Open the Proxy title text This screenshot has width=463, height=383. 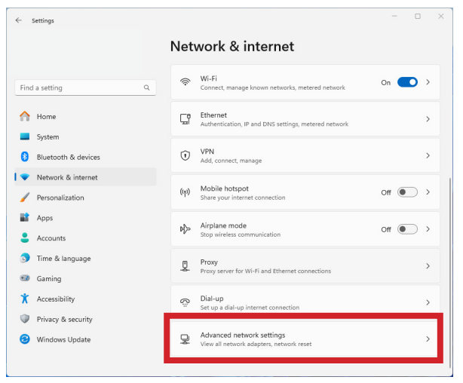point(209,262)
